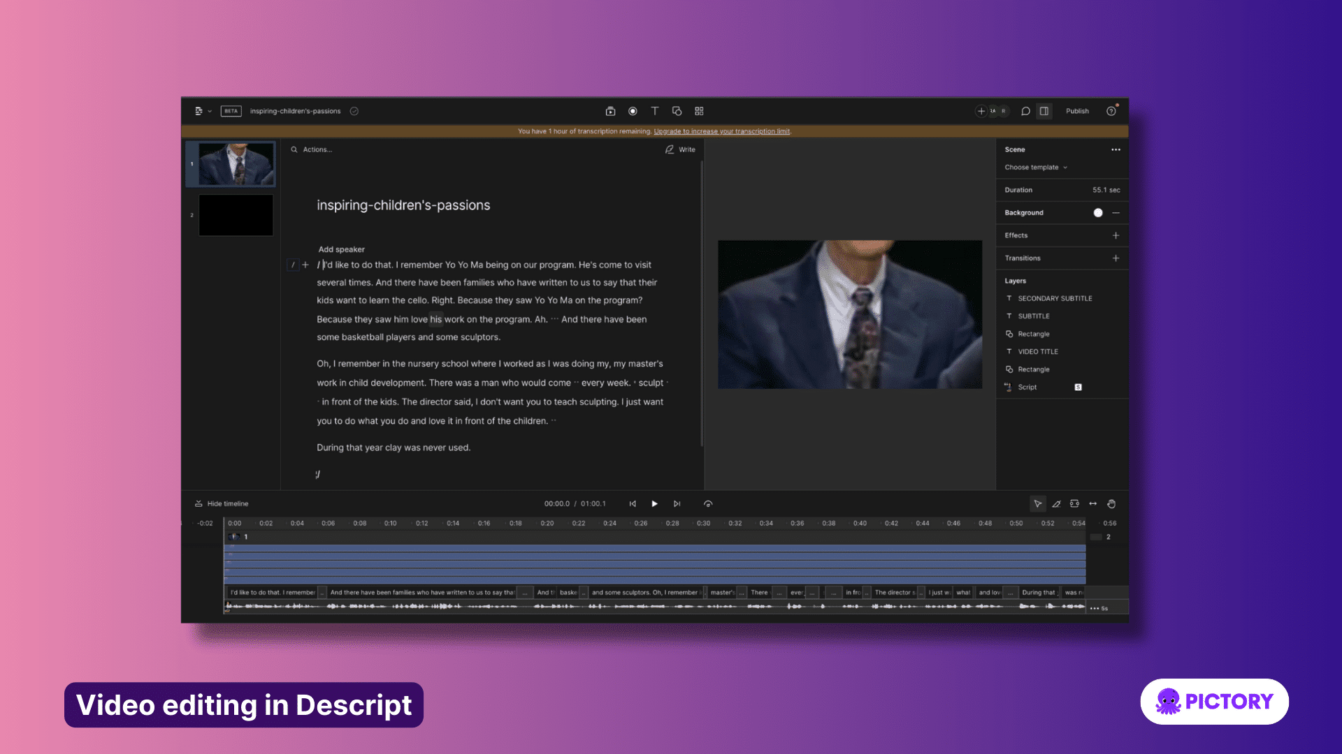Click the Duration 55.1 sec value
Viewport: 1342px width, 754px height.
point(1106,190)
